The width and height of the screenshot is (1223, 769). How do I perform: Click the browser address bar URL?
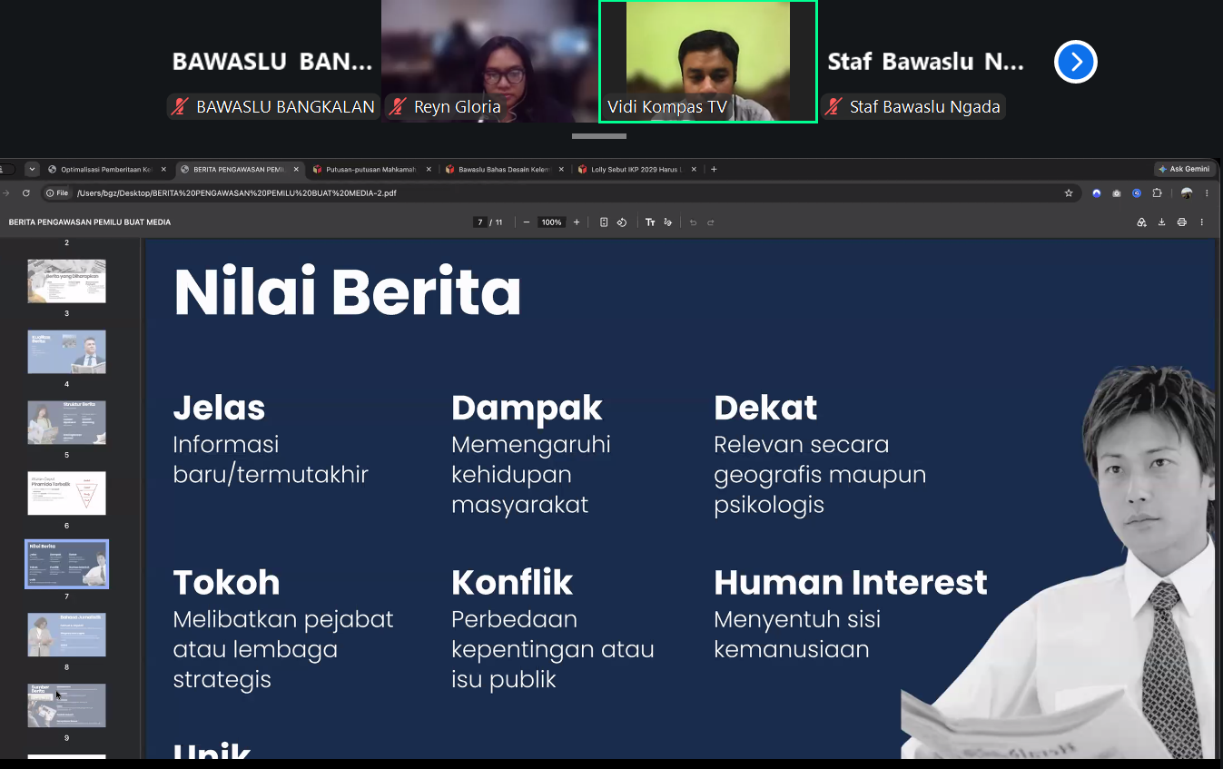236,193
